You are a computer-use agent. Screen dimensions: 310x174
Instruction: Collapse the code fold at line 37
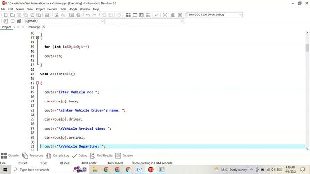click(38, 38)
